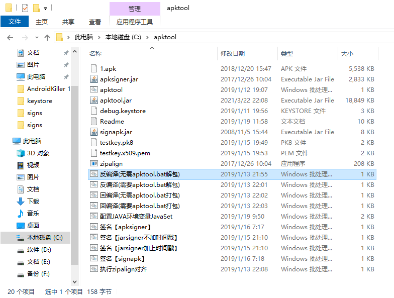Expand breadcrumb chevron after 本地磁盘 (C:)
Viewport: 394px width, 298px height.
pyautogui.click(x=148, y=37)
